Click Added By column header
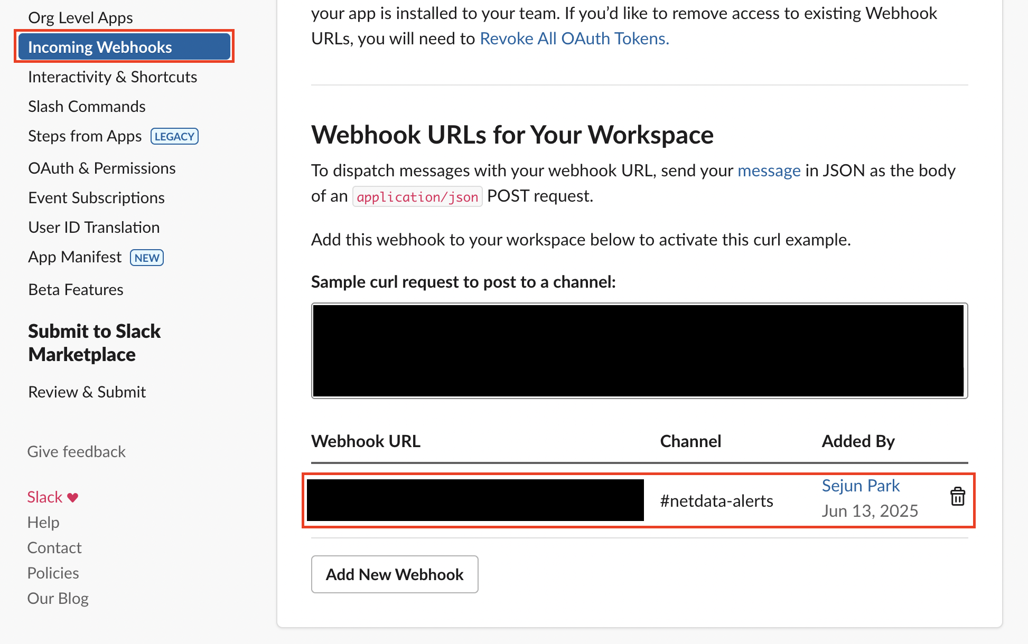Image resolution: width=1028 pixels, height=644 pixels. click(858, 441)
